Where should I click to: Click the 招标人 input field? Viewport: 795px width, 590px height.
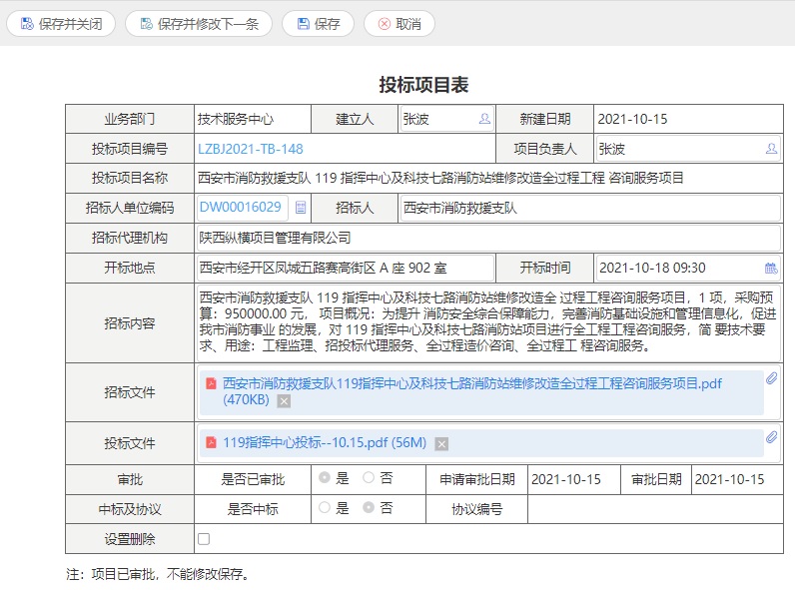tap(590, 208)
